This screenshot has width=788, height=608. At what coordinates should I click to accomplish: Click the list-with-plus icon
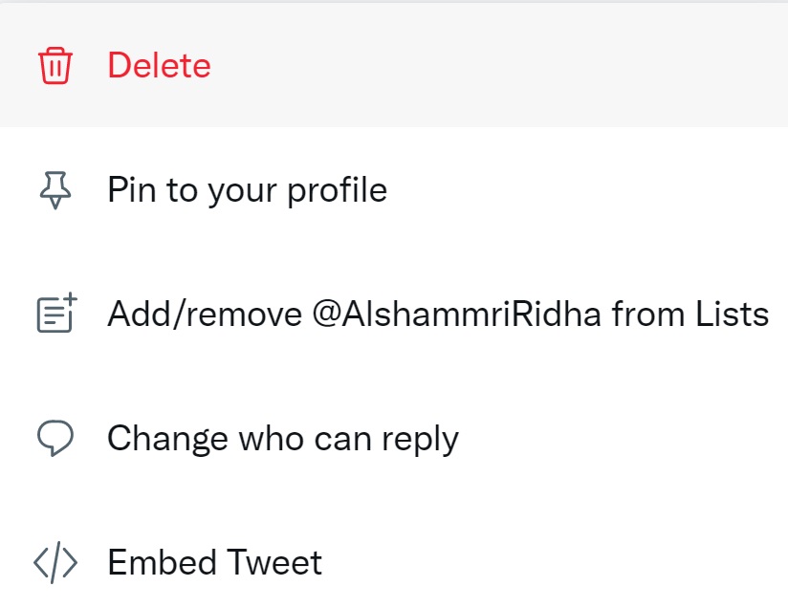click(x=55, y=315)
